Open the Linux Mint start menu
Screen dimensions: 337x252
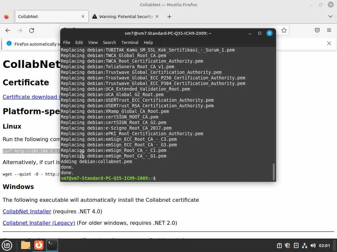click(x=7, y=245)
